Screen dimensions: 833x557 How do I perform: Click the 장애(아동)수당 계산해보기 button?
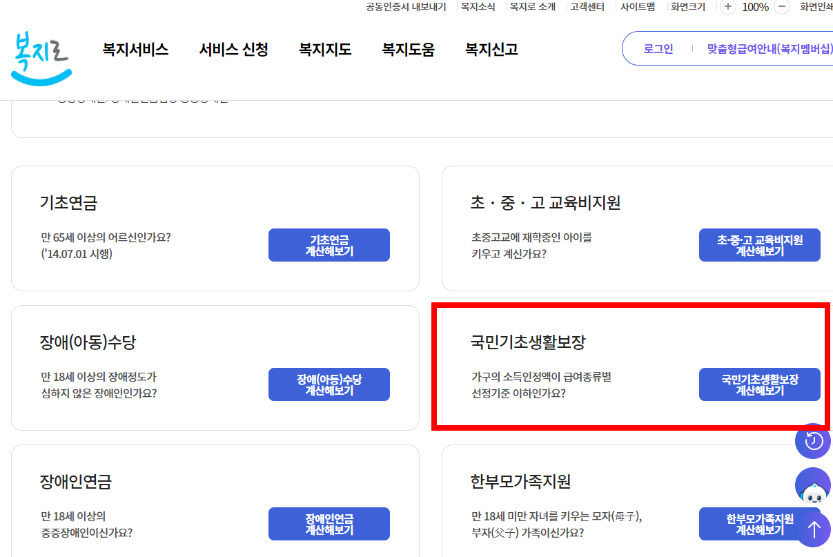click(329, 384)
